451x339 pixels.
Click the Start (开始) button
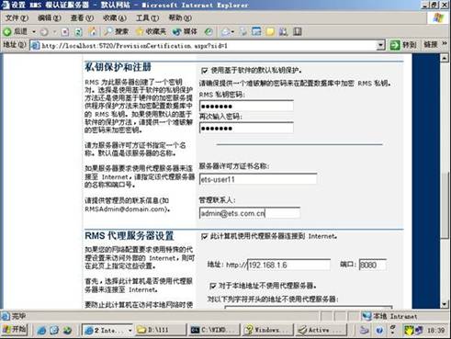15,330
